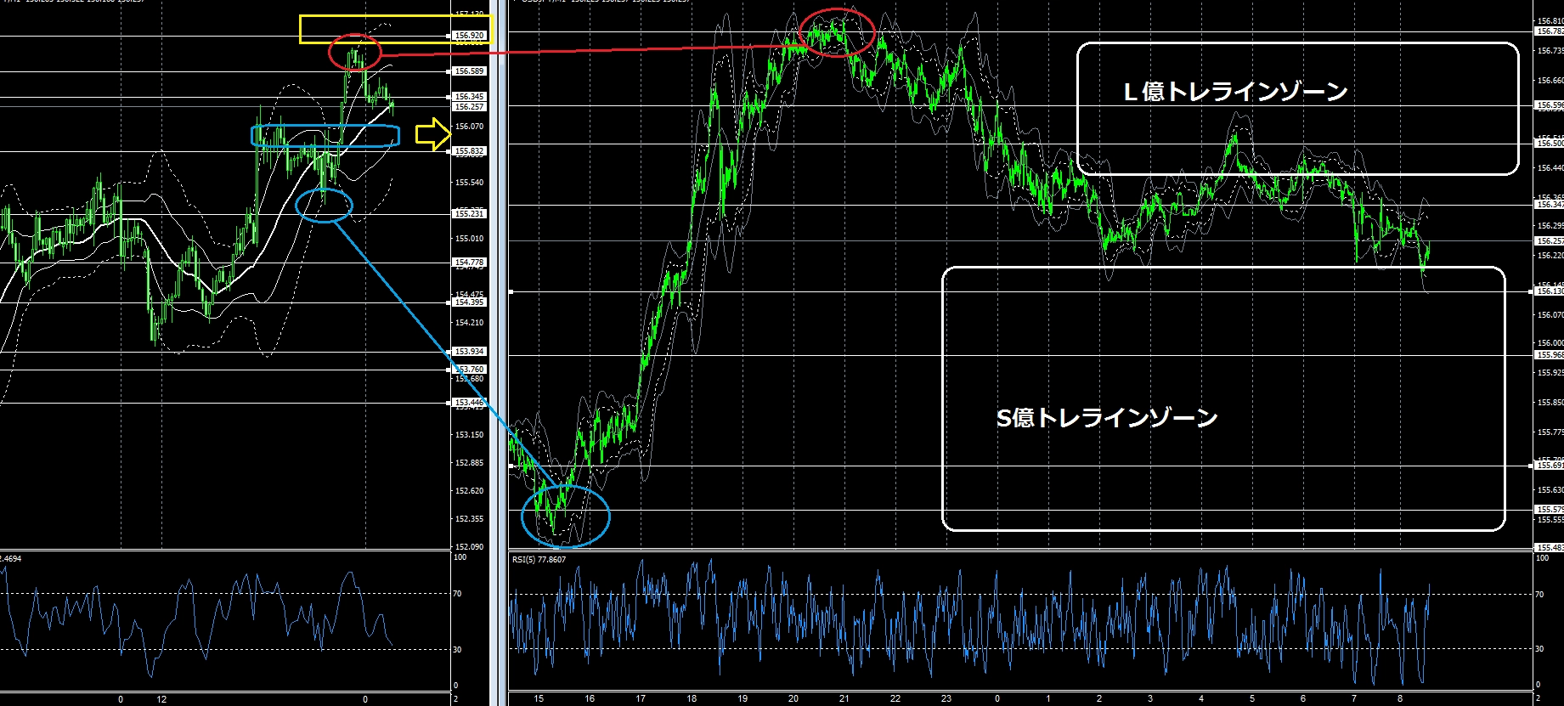This screenshot has width=1564, height=706.
Task: Click hour 23 on the right chart time axis
Action: pyautogui.click(x=946, y=699)
